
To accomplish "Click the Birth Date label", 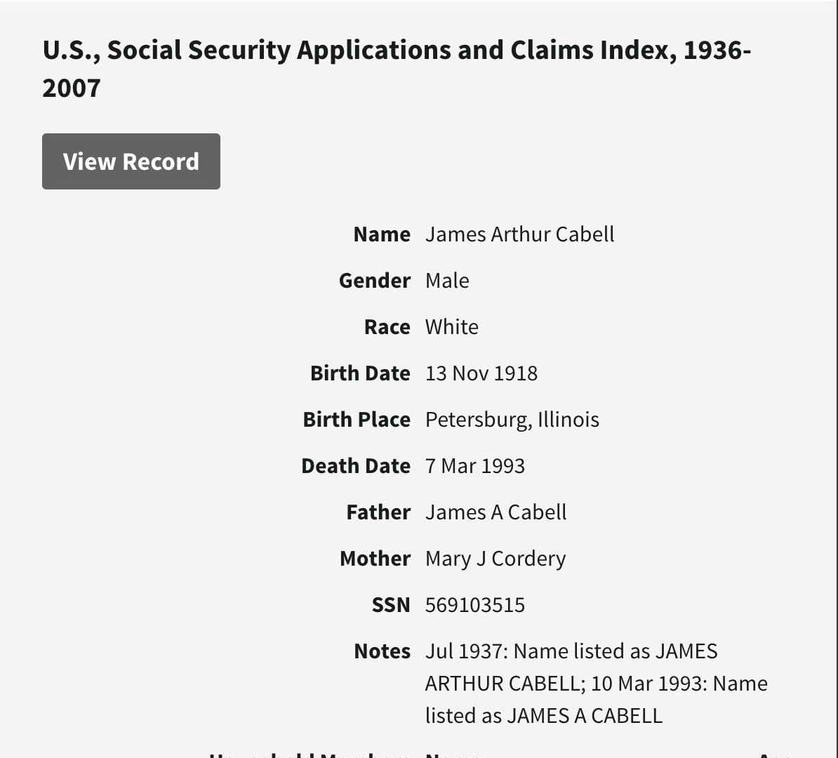I will point(360,373).
